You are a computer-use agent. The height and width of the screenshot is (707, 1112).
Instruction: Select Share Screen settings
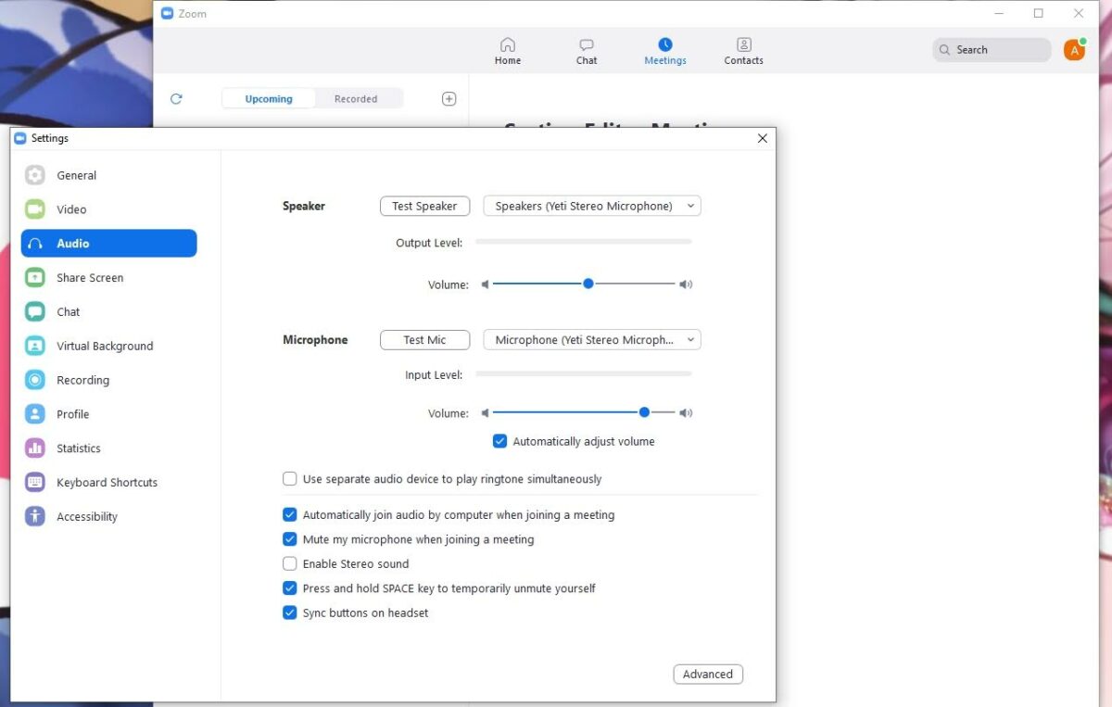90,277
